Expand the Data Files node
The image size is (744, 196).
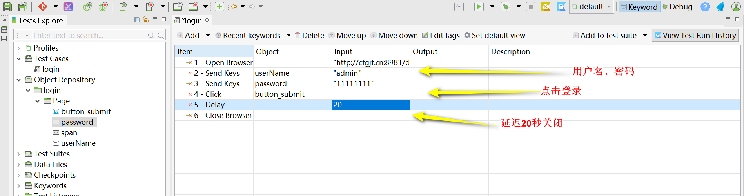pyautogui.click(x=19, y=165)
